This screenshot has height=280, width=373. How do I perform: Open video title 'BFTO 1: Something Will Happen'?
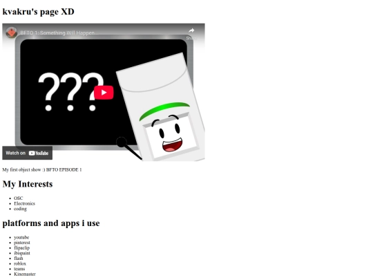tap(59, 33)
